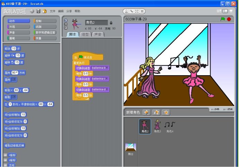Image resolution: width=239 pixels, height=167 pixels.
Task: Click the 重复执行 forever block
Action: (81, 63)
